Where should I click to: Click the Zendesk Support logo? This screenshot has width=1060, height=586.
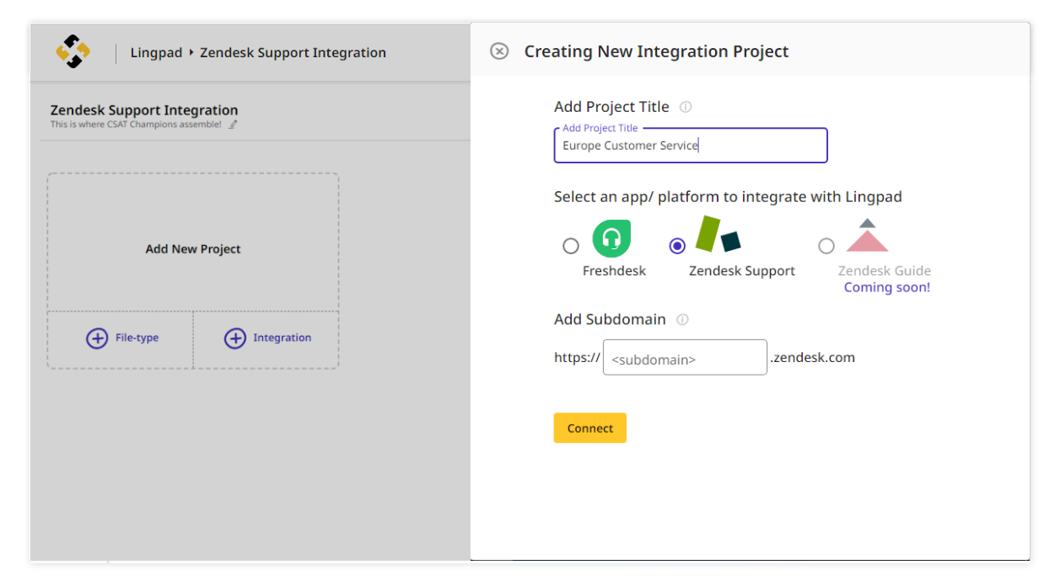[718, 235]
